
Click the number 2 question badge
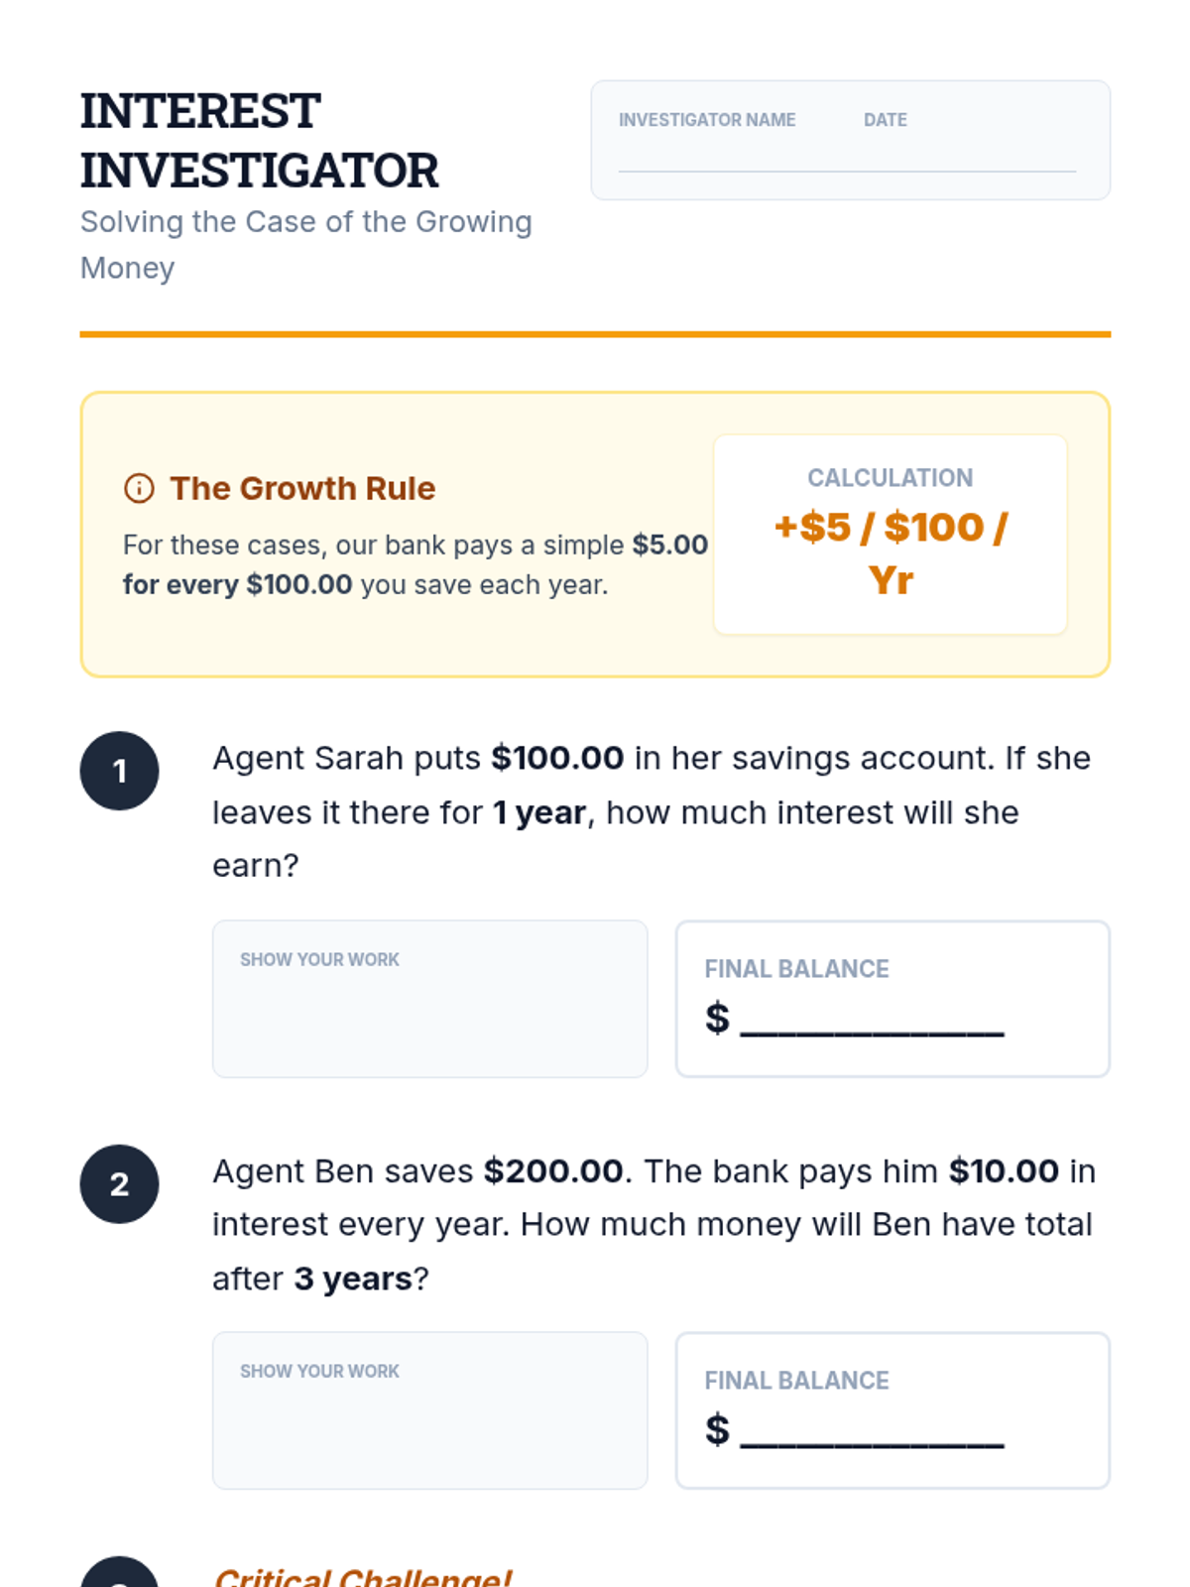(119, 1184)
